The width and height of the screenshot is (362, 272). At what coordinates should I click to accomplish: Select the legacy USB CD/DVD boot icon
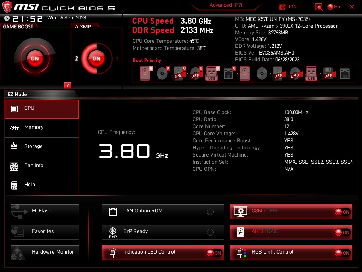tap(296, 74)
